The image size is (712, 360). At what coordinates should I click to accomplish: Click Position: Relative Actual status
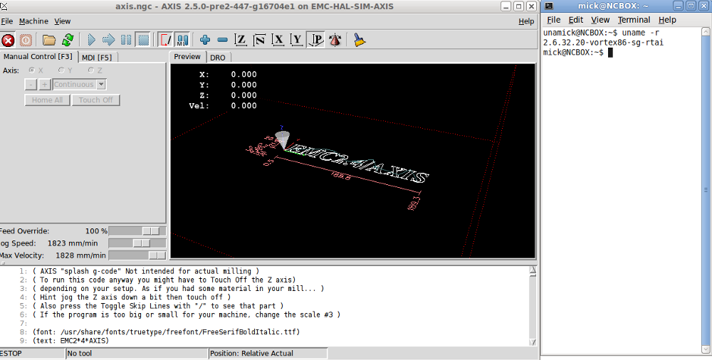(x=268, y=353)
